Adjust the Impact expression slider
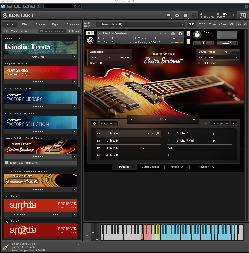249x253 pixels. tap(109, 58)
